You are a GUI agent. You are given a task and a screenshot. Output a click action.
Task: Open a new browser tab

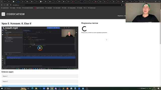click(x=145, y=1)
